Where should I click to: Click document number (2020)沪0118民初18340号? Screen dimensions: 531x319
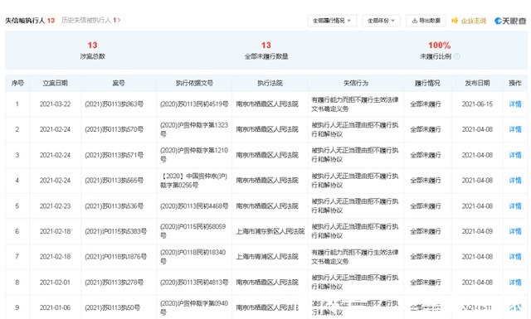point(193,257)
